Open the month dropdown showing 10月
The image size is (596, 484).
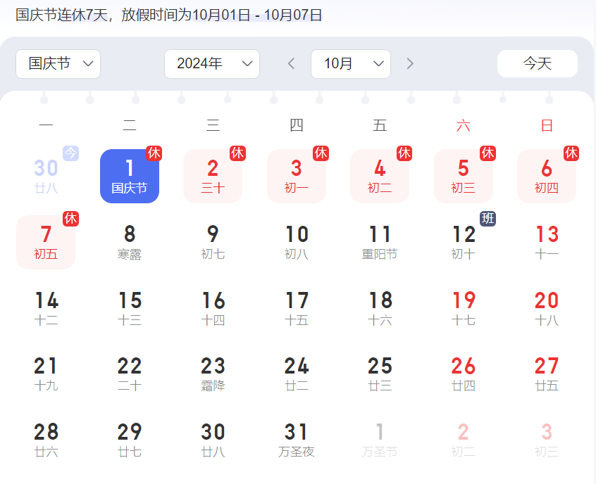point(351,63)
